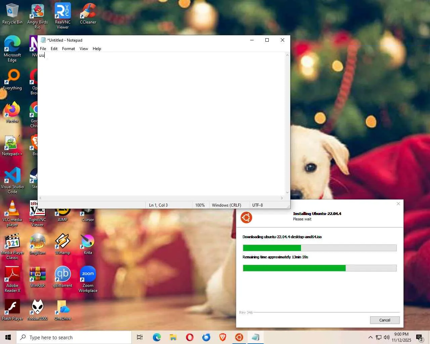This screenshot has width=430, height=344.
Task: Select the Flash Player desktop icon
Action: click(12, 310)
